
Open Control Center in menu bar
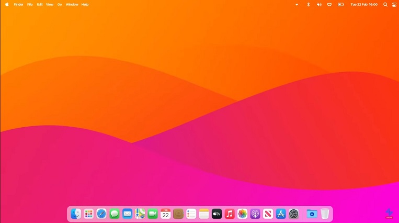(x=394, y=4)
